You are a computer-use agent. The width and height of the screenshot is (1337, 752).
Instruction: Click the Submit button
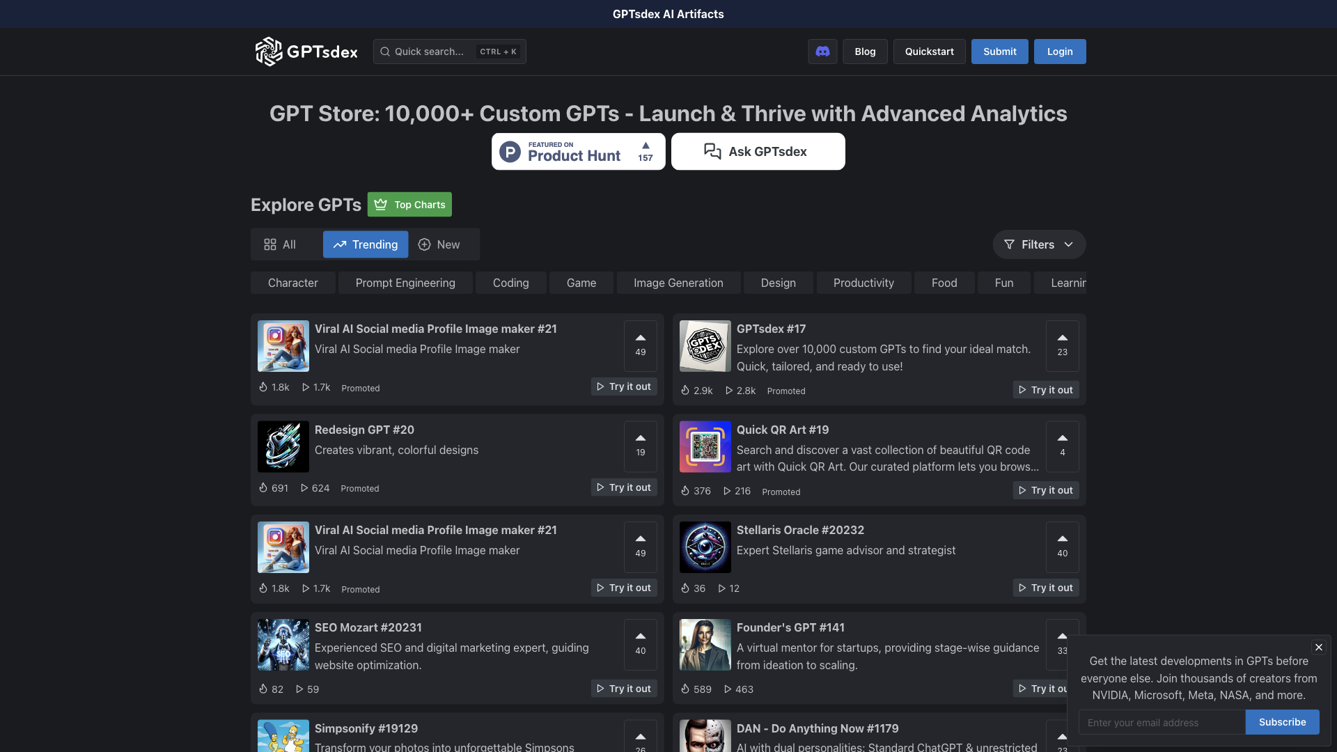(x=999, y=51)
